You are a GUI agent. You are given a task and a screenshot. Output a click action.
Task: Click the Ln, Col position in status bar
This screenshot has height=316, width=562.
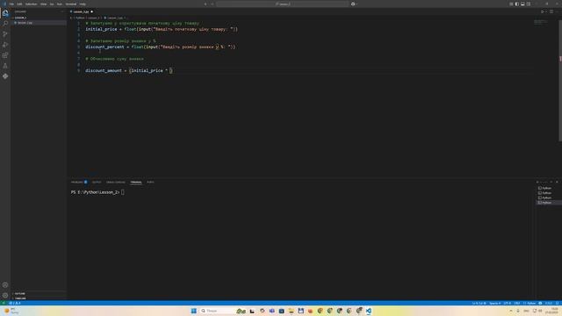[479, 303]
